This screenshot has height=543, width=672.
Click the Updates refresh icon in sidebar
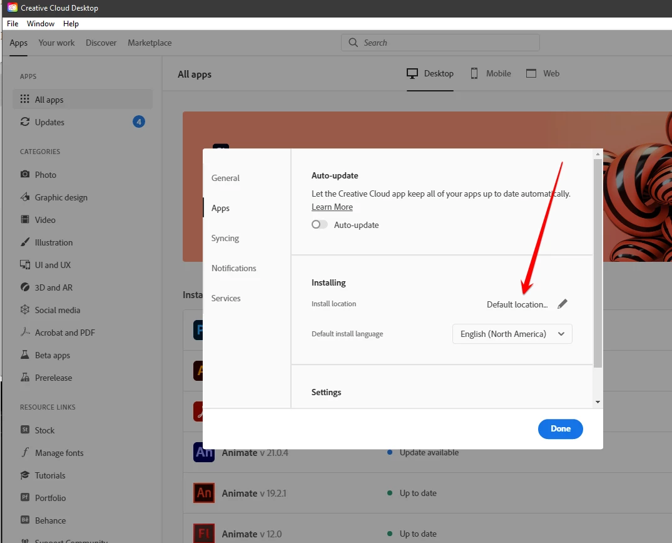(x=25, y=122)
